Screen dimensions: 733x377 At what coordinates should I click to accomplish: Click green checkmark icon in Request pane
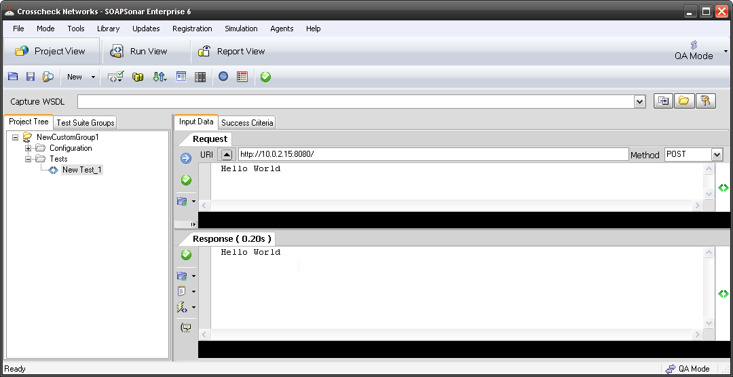(186, 180)
